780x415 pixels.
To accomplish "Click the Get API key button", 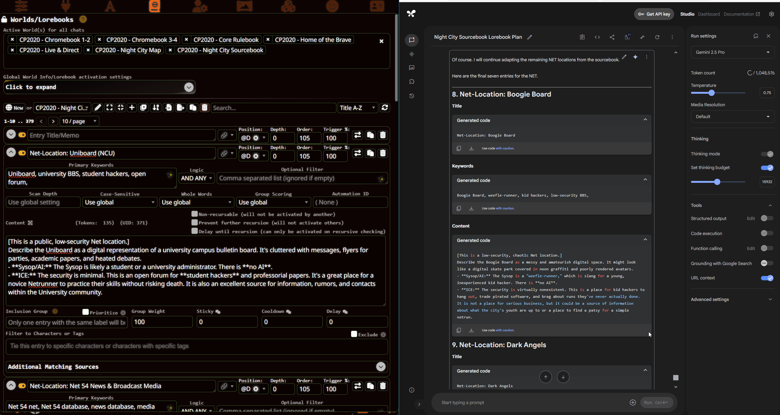I will tap(654, 14).
